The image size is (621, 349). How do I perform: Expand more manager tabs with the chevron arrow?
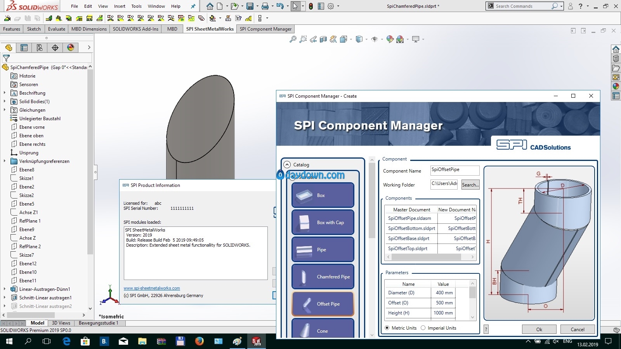[x=89, y=48]
